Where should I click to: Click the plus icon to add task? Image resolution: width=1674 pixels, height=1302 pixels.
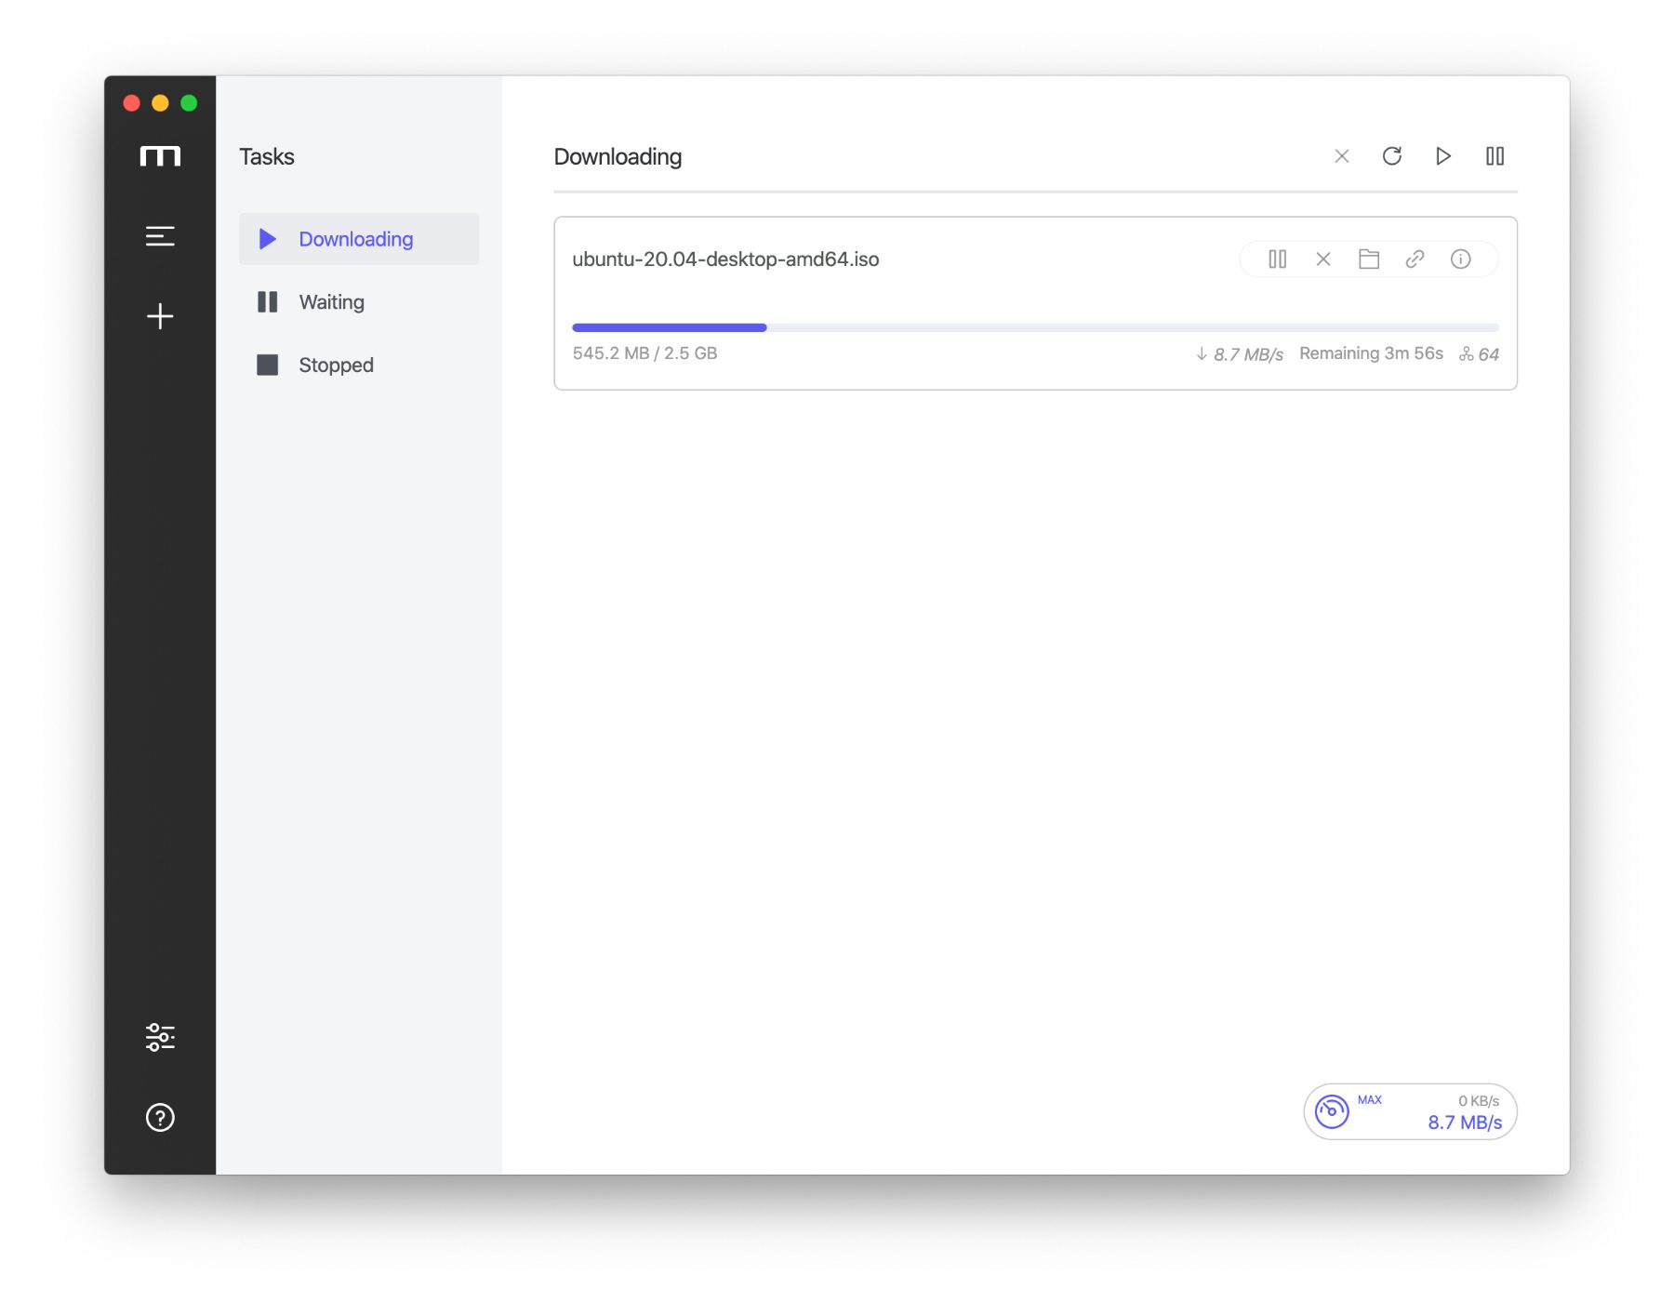(x=160, y=316)
